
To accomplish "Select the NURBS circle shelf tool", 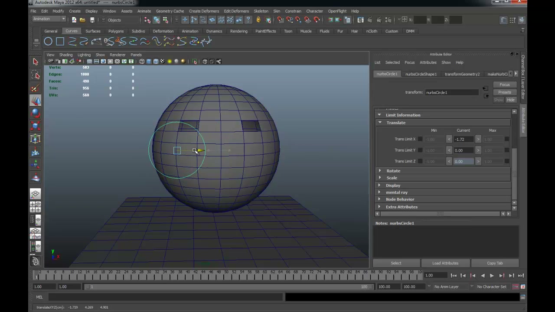I will click(48, 42).
